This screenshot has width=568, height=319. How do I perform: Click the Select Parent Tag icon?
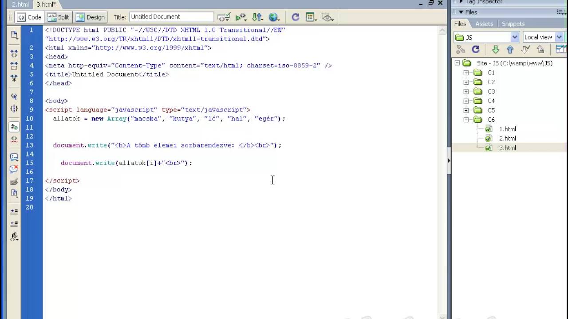[14, 96]
